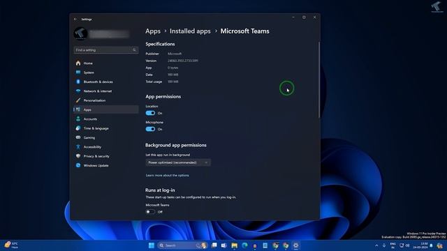Navigate to Apps in the breadcrumb
This screenshot has height=251, width=447.
pyautogui.click(x=153, y=31)
